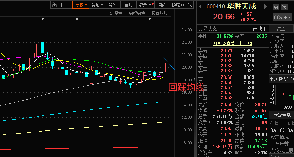
Task: Click the 买五 price 20.62
Action: tap(226, 97)
